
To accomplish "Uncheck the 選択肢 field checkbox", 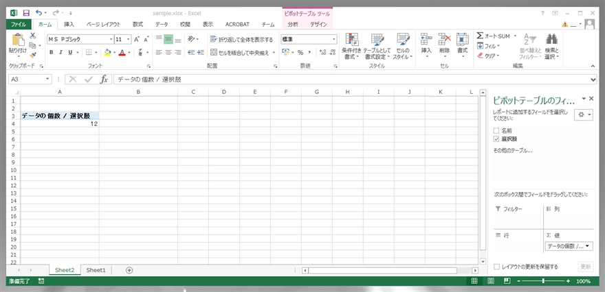I will pos(496,139).
